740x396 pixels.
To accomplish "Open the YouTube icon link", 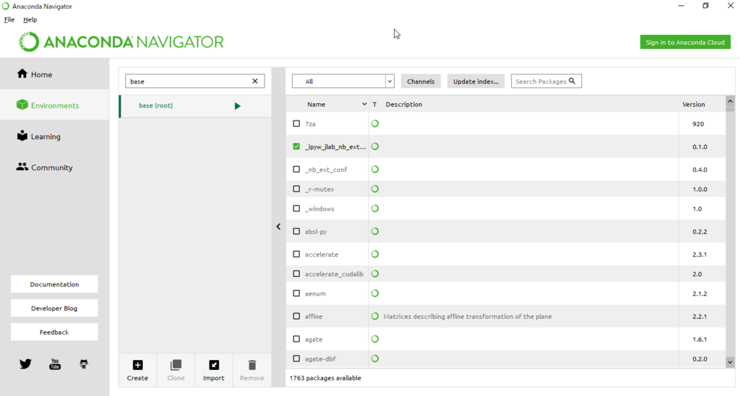I will pyautogui.click(x=55, y=364).
